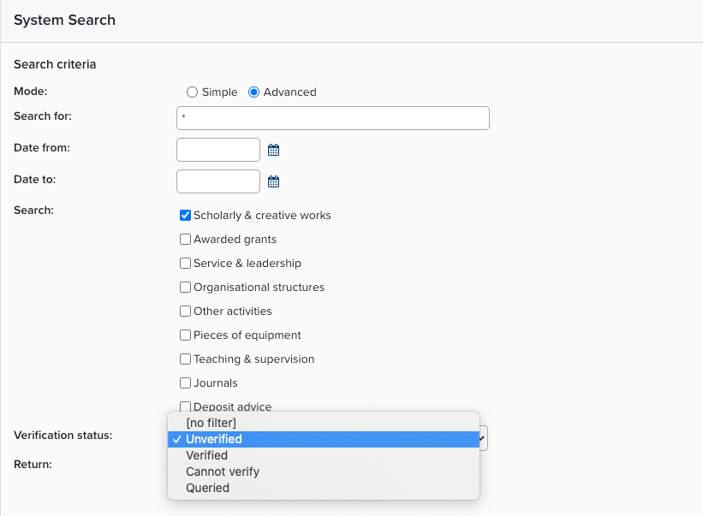
Task: Click the Search for text field
Action: [332, 118]
